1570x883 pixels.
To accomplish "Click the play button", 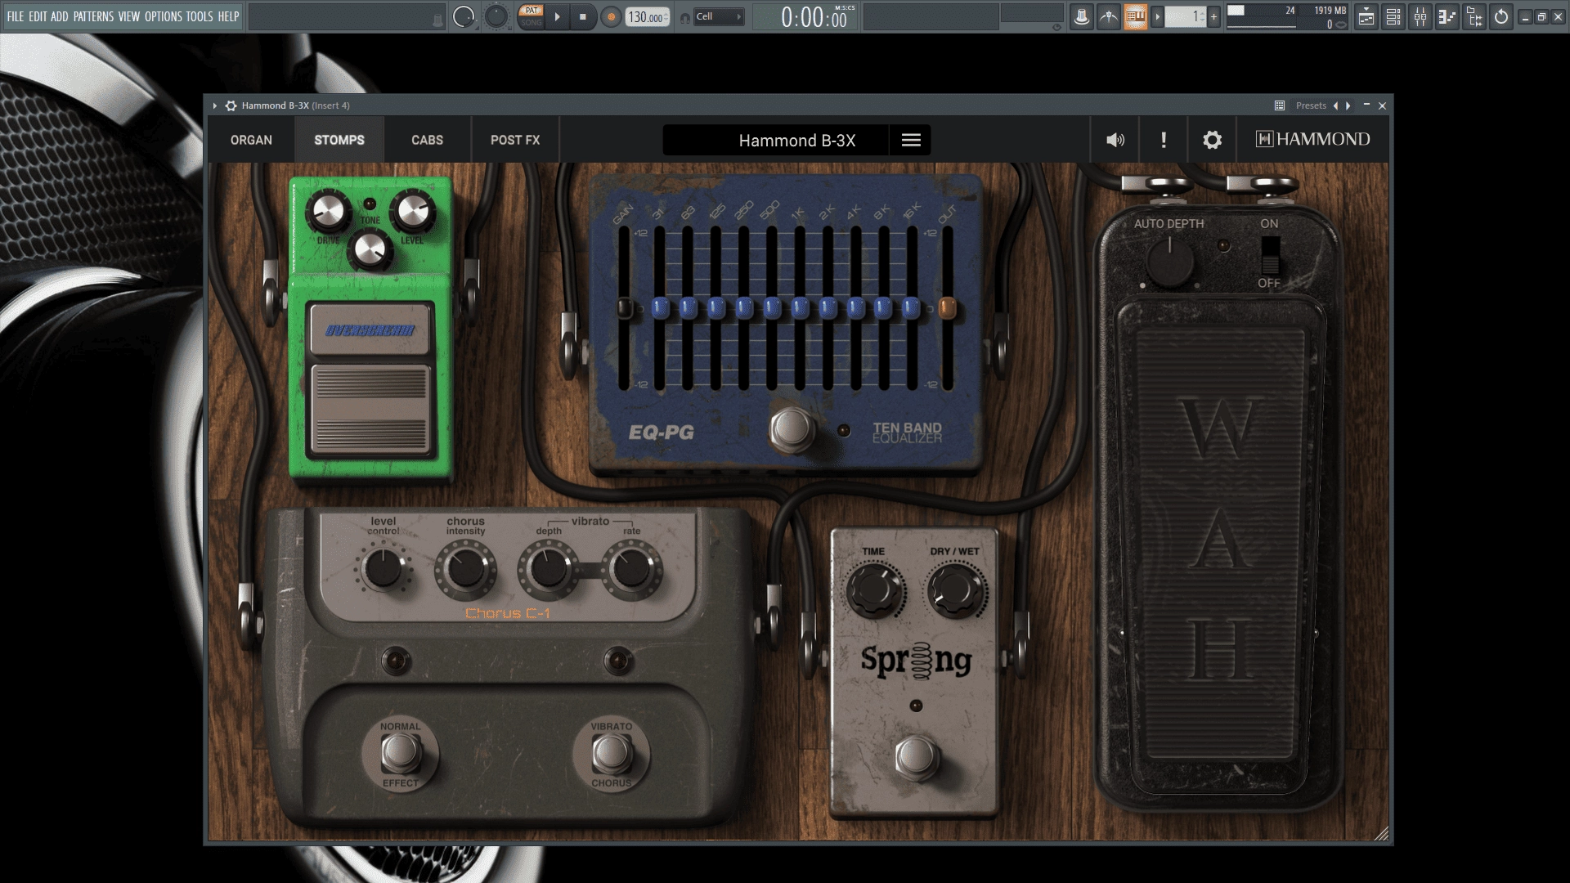I will point(557,16).
